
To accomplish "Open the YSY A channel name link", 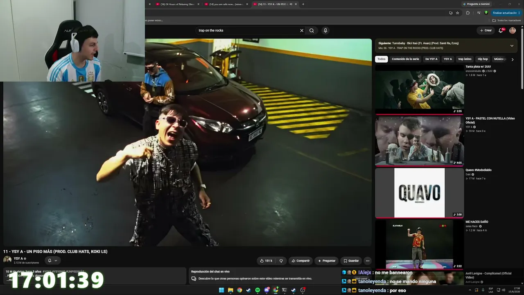I will pos(18,259).
